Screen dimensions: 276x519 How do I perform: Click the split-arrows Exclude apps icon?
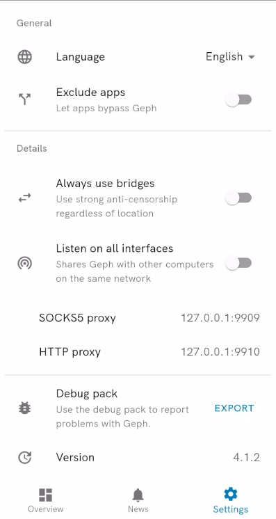click(x=25, y=99)
